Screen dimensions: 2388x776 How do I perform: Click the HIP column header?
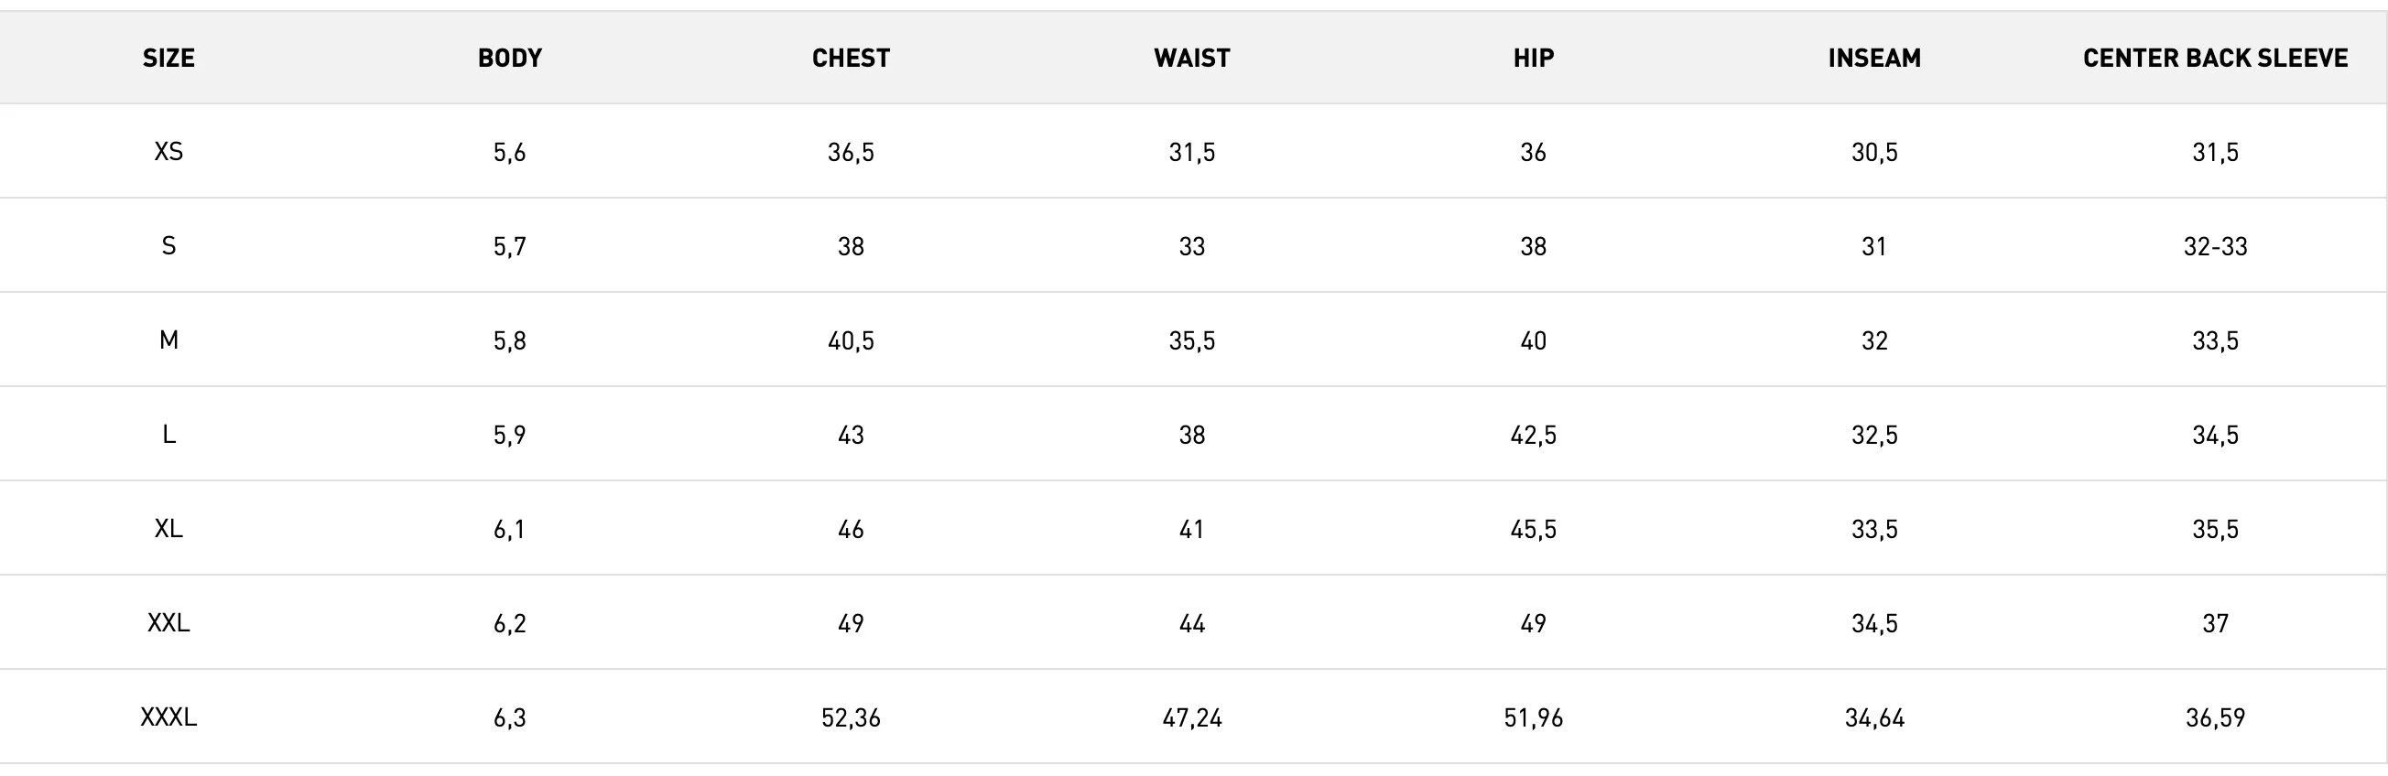(x=1534, y=59)
